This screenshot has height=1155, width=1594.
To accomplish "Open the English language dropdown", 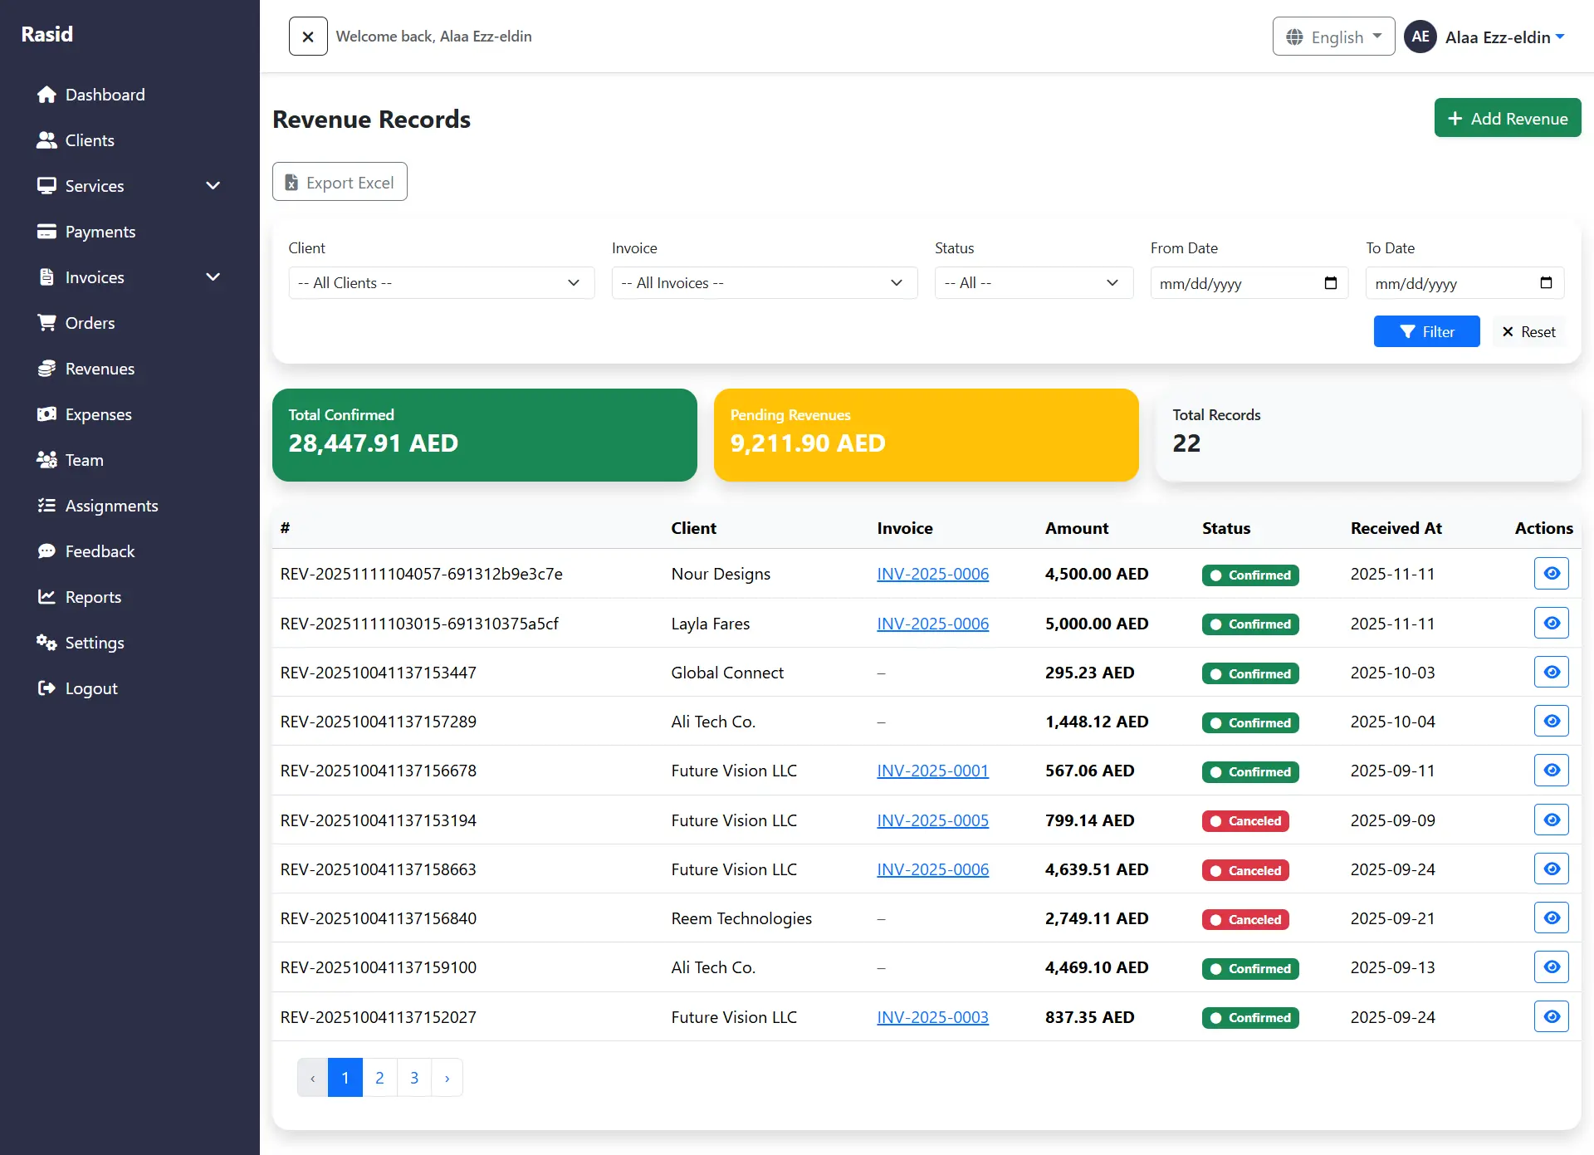I will point(1333,37).
